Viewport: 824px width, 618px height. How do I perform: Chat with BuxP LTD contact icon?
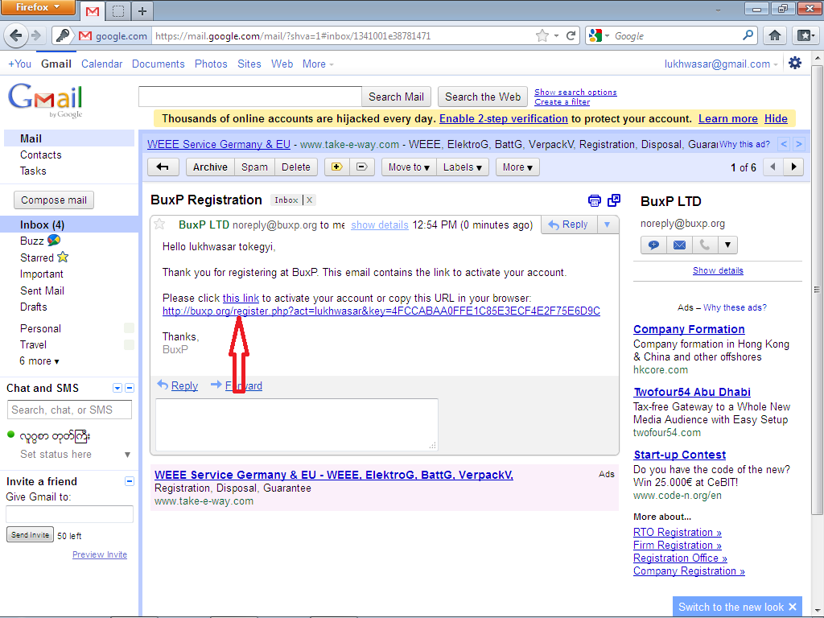[x=653, y=245]
